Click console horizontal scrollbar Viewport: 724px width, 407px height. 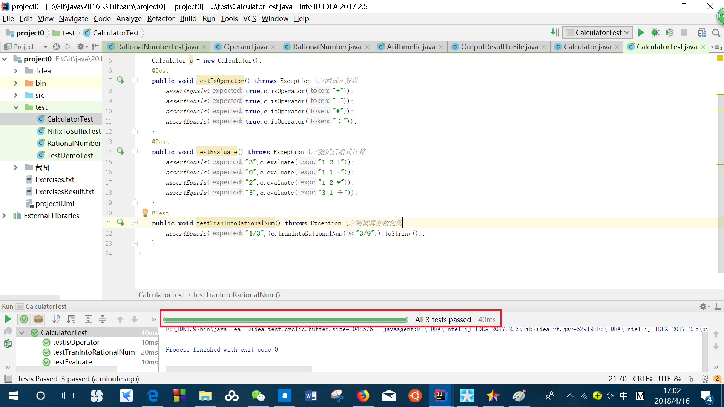(x=239, y=369)
